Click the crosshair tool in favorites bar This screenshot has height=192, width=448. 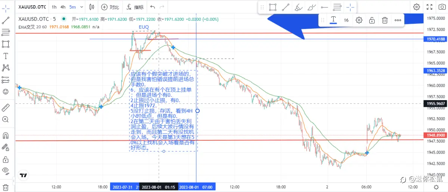(x=350, y=7)
